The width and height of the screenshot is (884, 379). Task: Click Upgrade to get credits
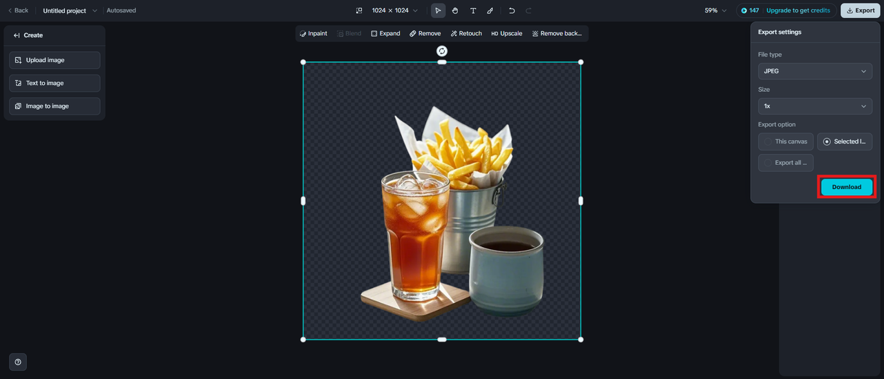[798, 10]
